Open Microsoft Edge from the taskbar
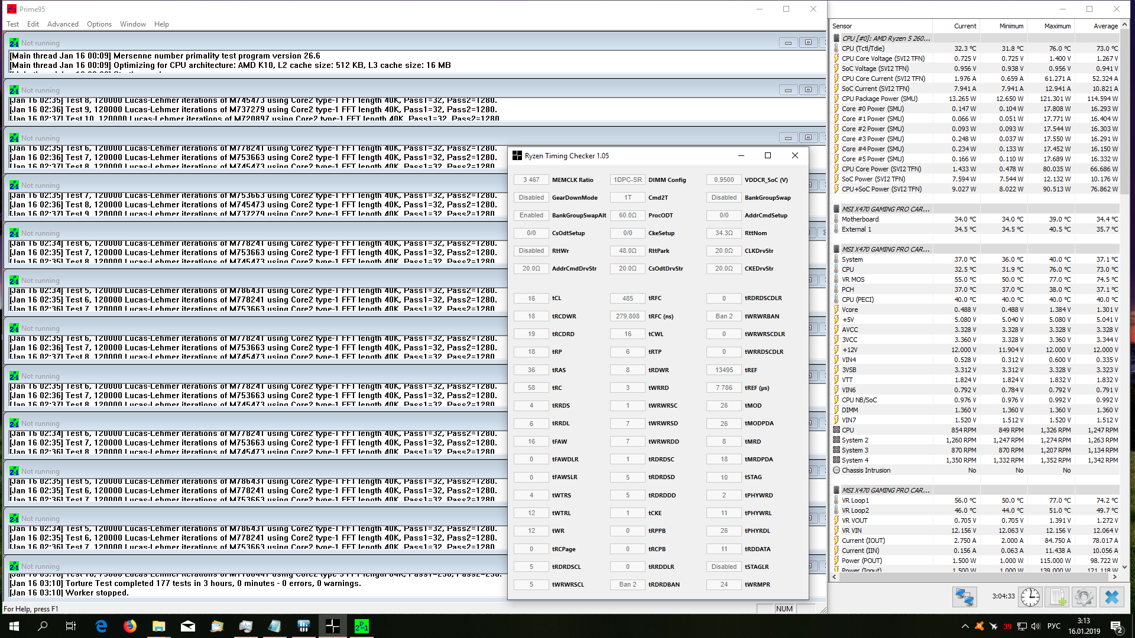This screenshot has width=1135, height=638. point(101,626)
